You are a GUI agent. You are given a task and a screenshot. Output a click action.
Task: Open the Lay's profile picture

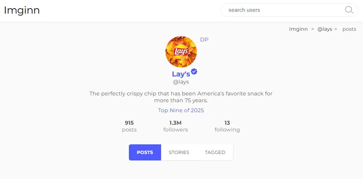tap(181, 52)
